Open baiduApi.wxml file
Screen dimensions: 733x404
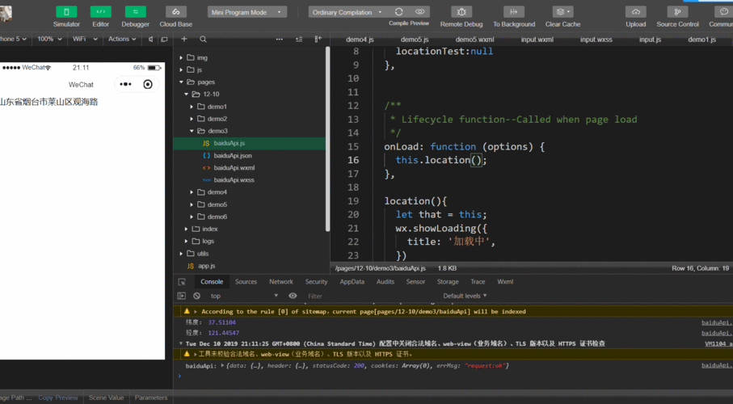(234, 168)
